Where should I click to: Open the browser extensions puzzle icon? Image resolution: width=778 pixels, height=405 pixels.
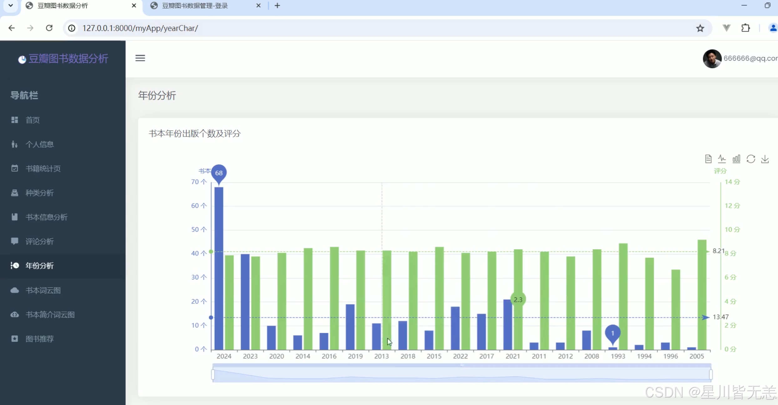point(745,28)
